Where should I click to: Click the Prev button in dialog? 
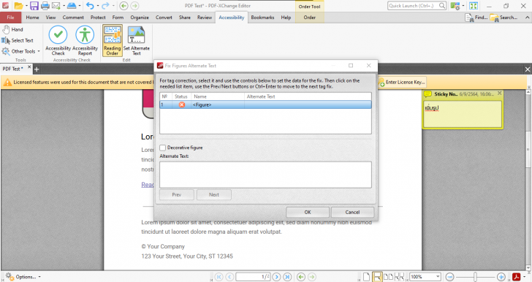tap(176, 195)
